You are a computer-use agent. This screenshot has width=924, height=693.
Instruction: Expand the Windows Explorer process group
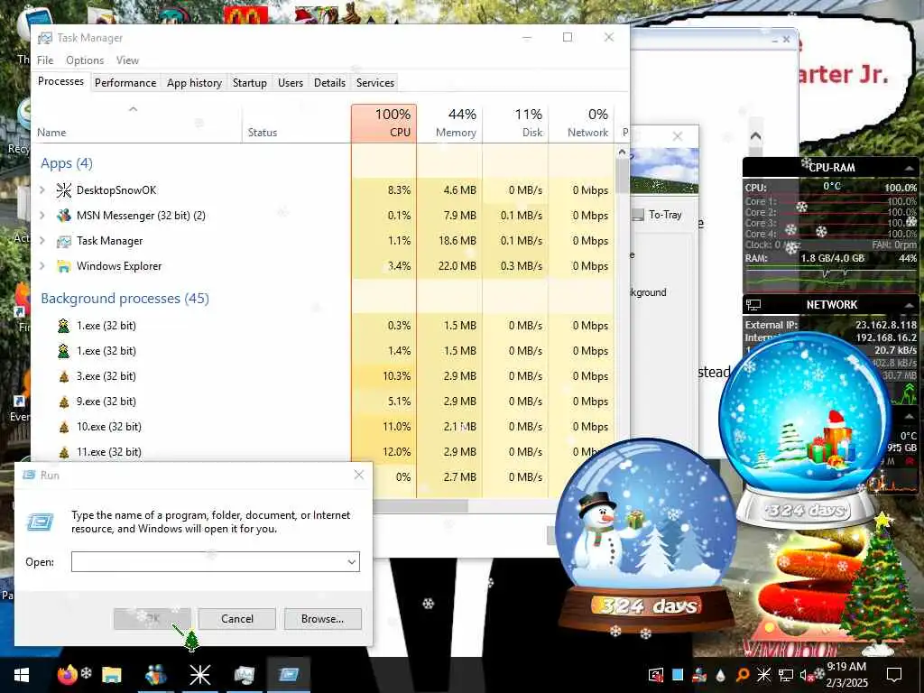(42, 266)
